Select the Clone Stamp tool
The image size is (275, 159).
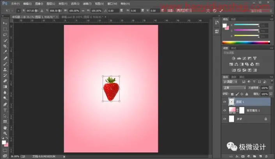5,70
